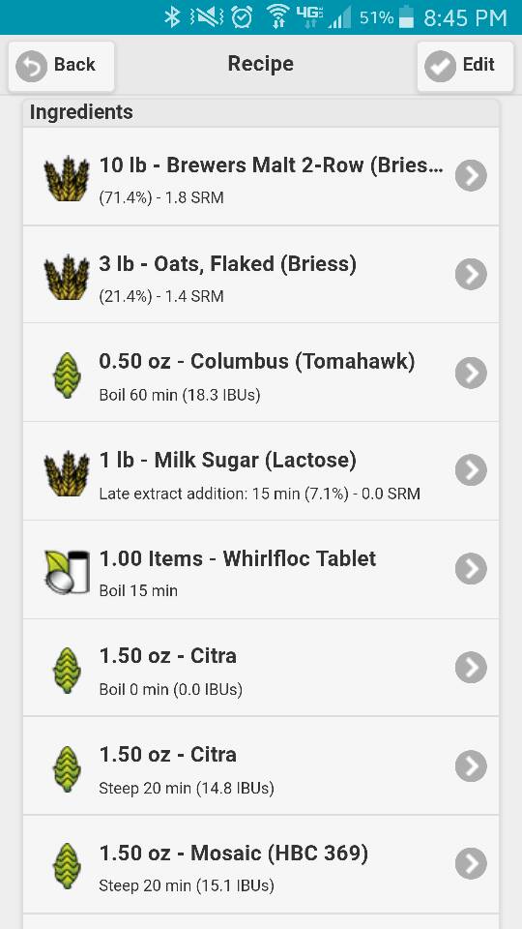Tap the grain icon beside Oats, Flaked

coord(67,276)
